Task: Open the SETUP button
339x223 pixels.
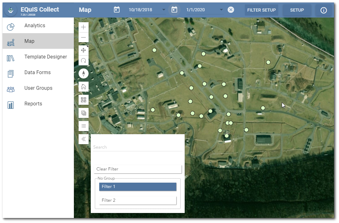Action: tap(297, 10)
